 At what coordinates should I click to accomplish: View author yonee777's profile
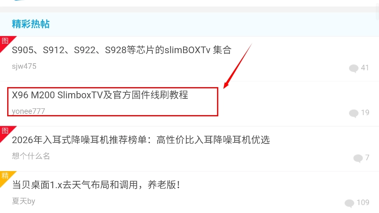pyautogui.click(x=28, y=111)
